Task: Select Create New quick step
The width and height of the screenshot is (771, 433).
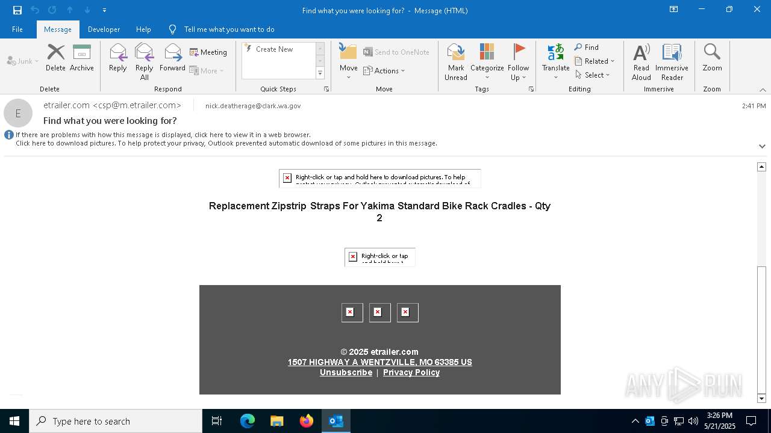Action: pos(278,49)
